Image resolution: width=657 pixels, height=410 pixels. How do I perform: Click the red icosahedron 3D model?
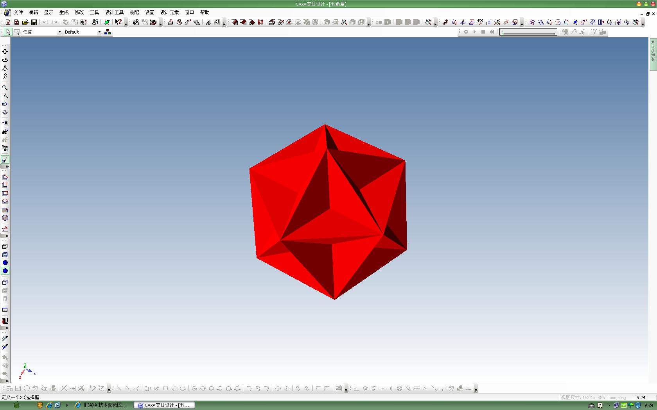click(x=328, y=212)
